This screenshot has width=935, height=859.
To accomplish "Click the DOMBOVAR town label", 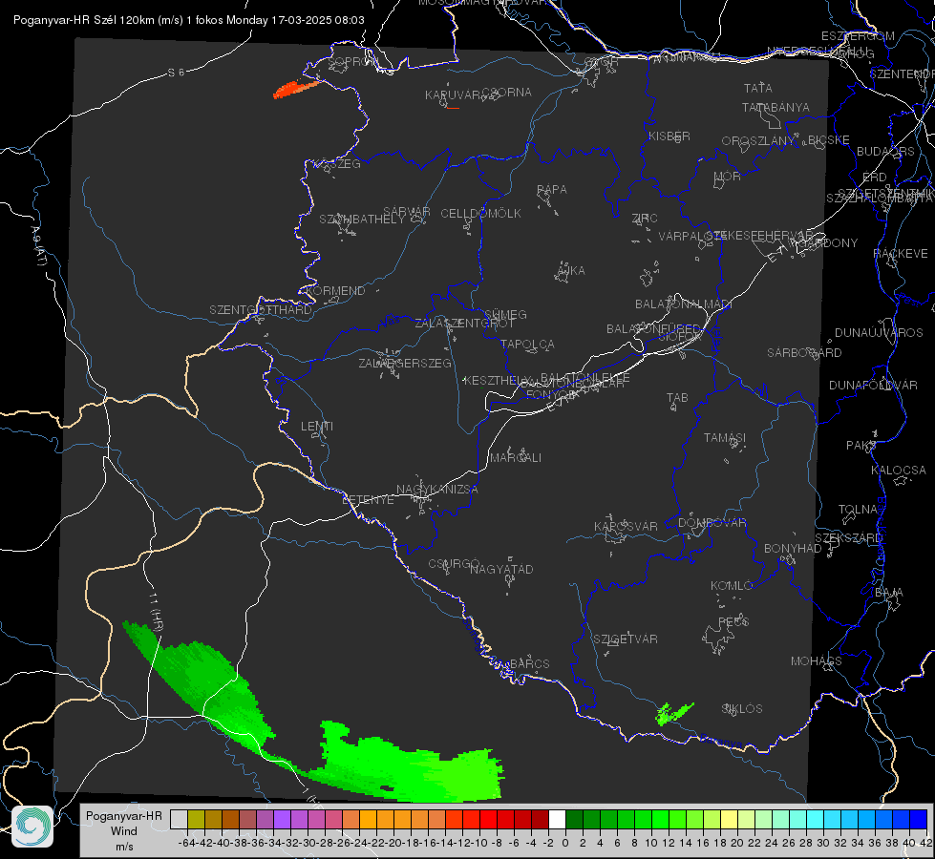I will (x=712, y=523).
